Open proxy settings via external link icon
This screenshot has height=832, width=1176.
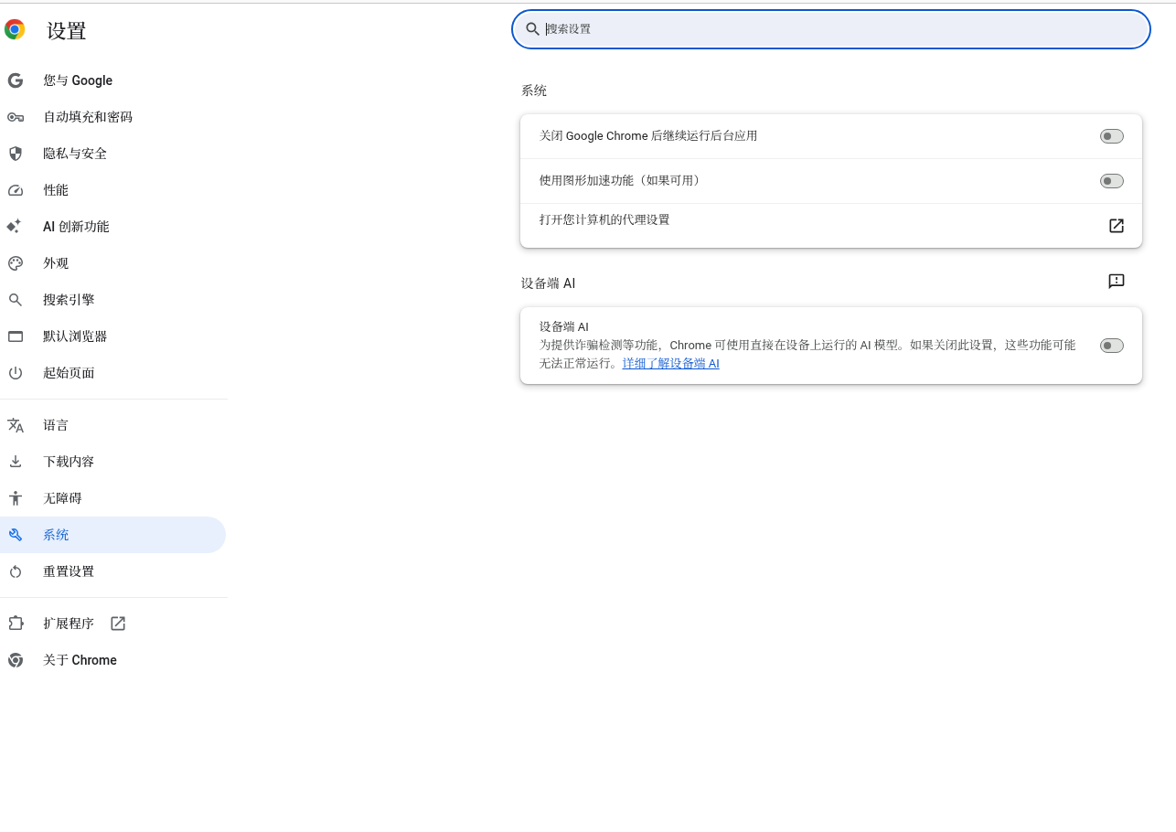(1117, 226)
